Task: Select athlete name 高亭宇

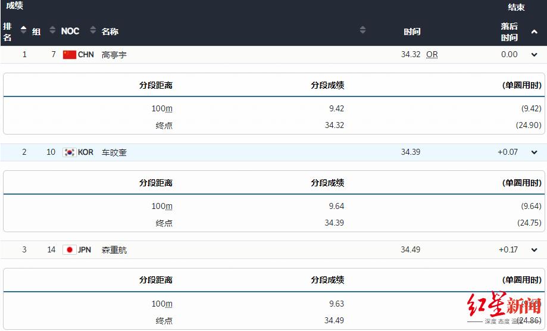Action: 114,55
